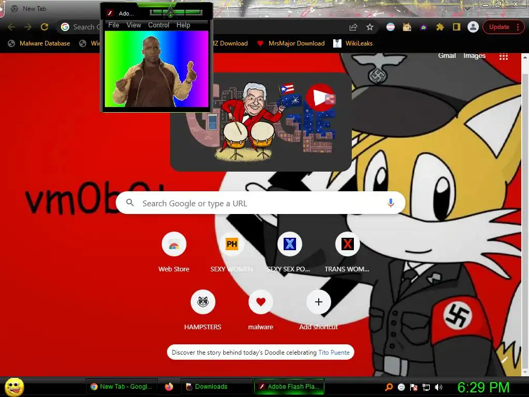This screenshot has height=397, width=529.
Task: Reload the page with the refresh icon
Action: pos(44,27)
